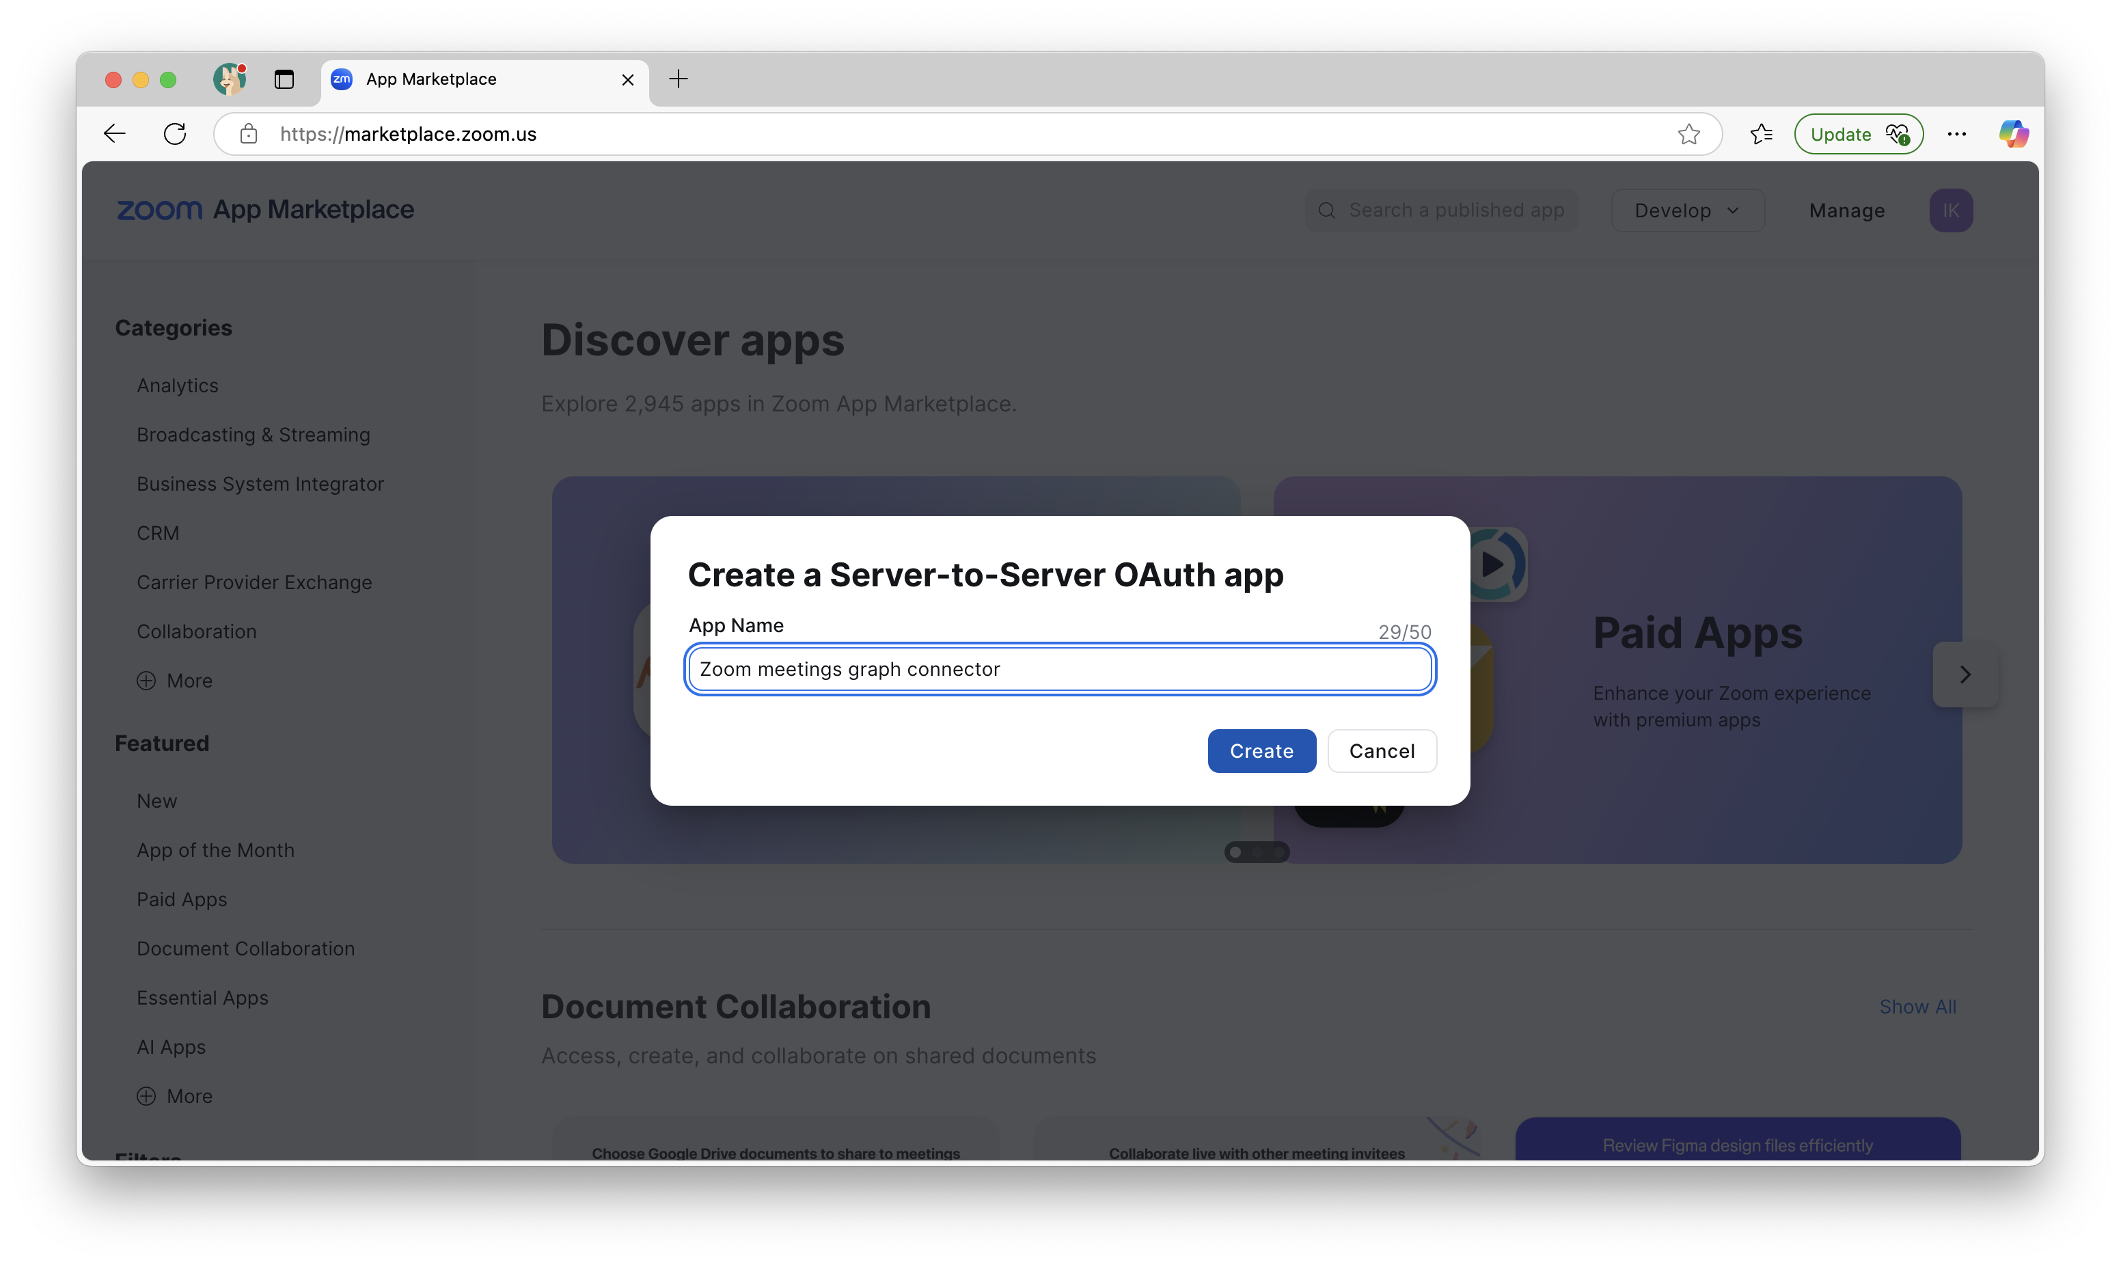This screenshot has width=2121, height=1267.
Task: Open a new browser tab
Action: (679, 79)
